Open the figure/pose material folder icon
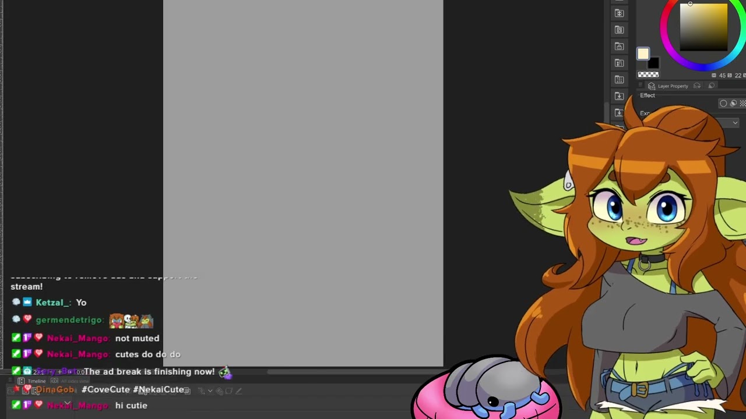 [x=620, y=63]
